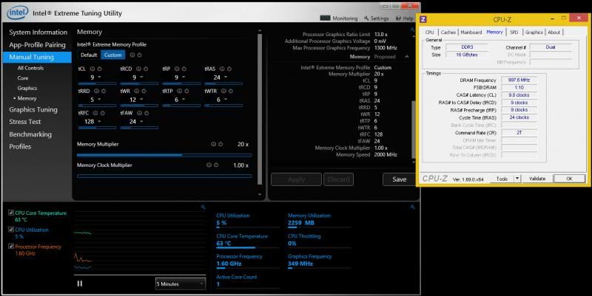Collapse the Memory Proposed section chevron
592x296 pixels.
point(407,57)
